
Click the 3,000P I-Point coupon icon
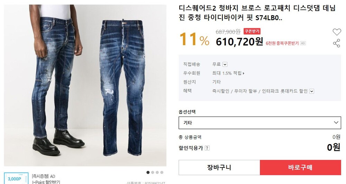pos(17,178)
